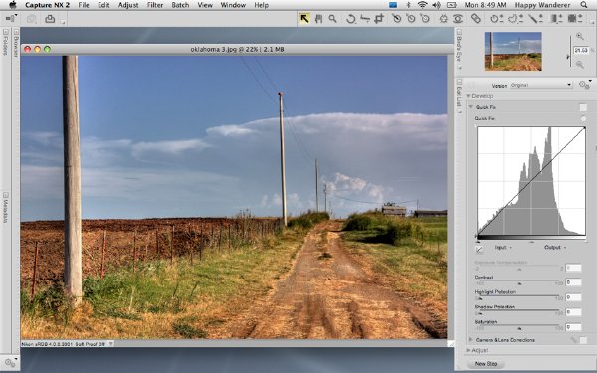Viewport: 597px width, 373px height.
Task: Toggle the Camera & Lens Corrections checkbox
Action: pos(583,340)
